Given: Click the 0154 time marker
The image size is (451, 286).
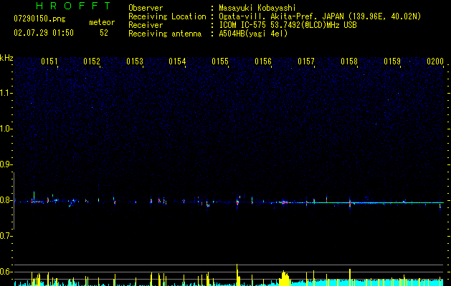Looking at the screenshot, I should click(177, 61).
